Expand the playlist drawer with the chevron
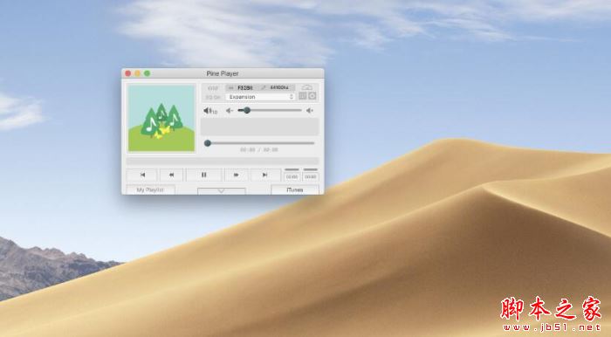The height and width of the screenshot is (337, 611). click(222, 191)
